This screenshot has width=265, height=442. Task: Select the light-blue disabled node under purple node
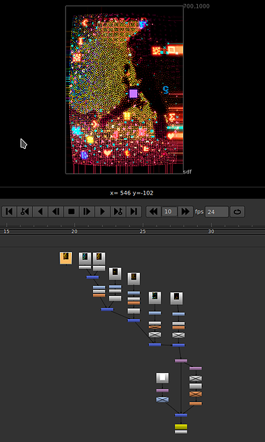(x=162, y=399)
